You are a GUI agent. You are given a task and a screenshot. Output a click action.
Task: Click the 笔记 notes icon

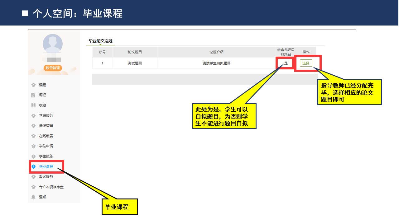33,95
